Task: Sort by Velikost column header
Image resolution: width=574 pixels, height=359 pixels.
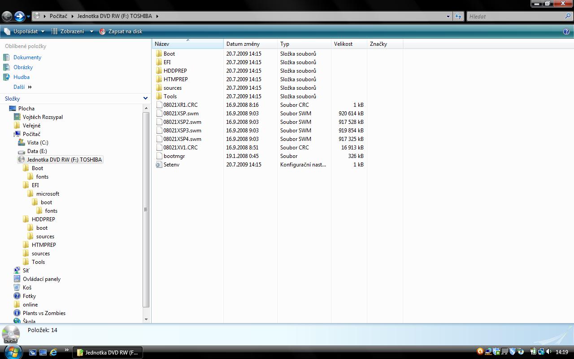Action: click(349, 44)
